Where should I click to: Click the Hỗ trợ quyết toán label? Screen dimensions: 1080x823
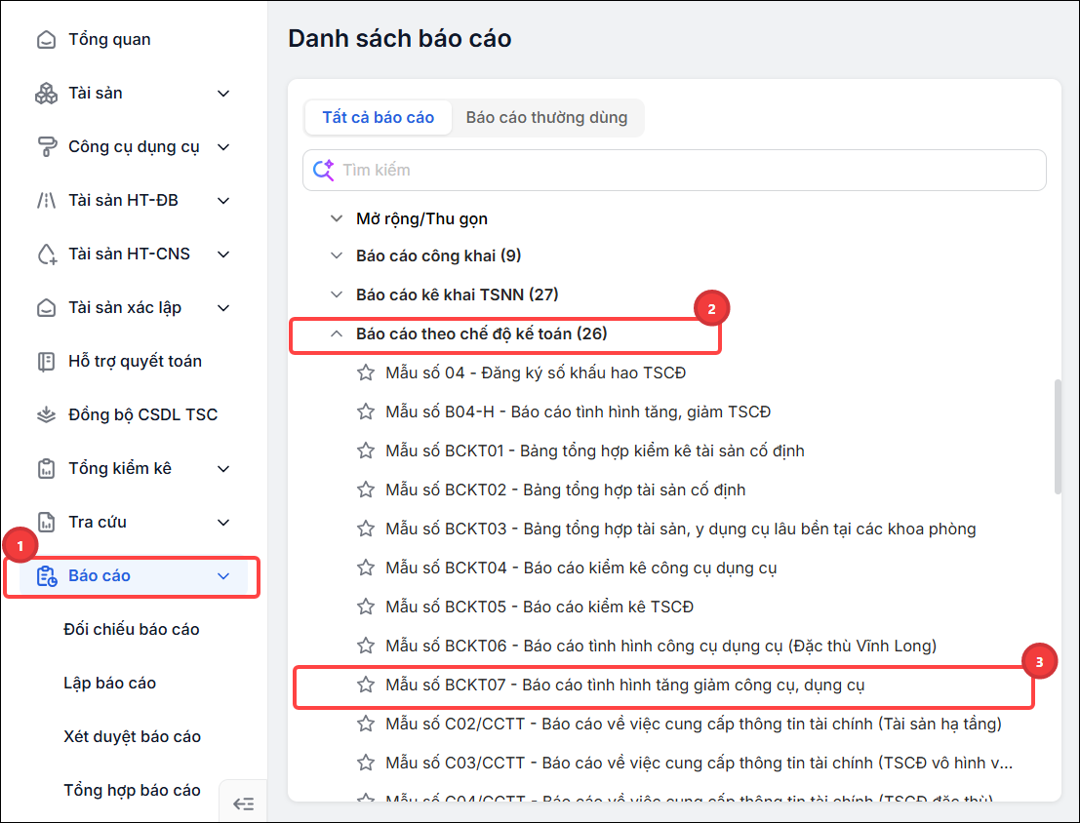135,361
